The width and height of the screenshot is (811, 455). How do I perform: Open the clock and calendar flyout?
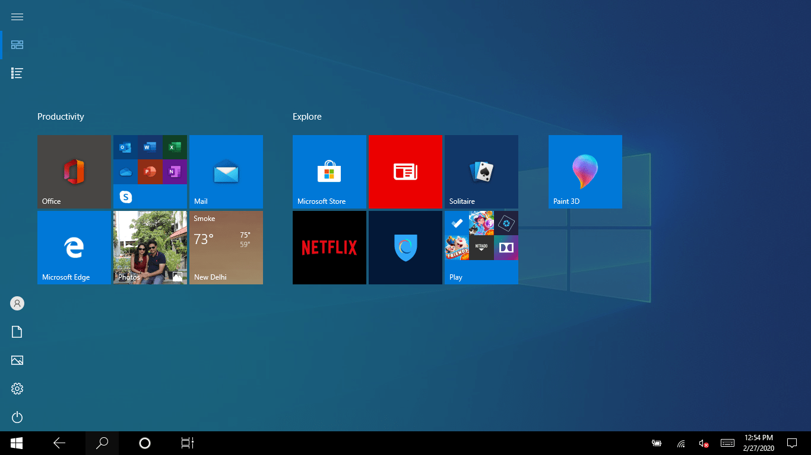(x=760, y=443)
